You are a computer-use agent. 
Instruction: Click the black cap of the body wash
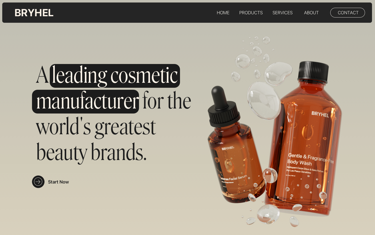point(313,72)
